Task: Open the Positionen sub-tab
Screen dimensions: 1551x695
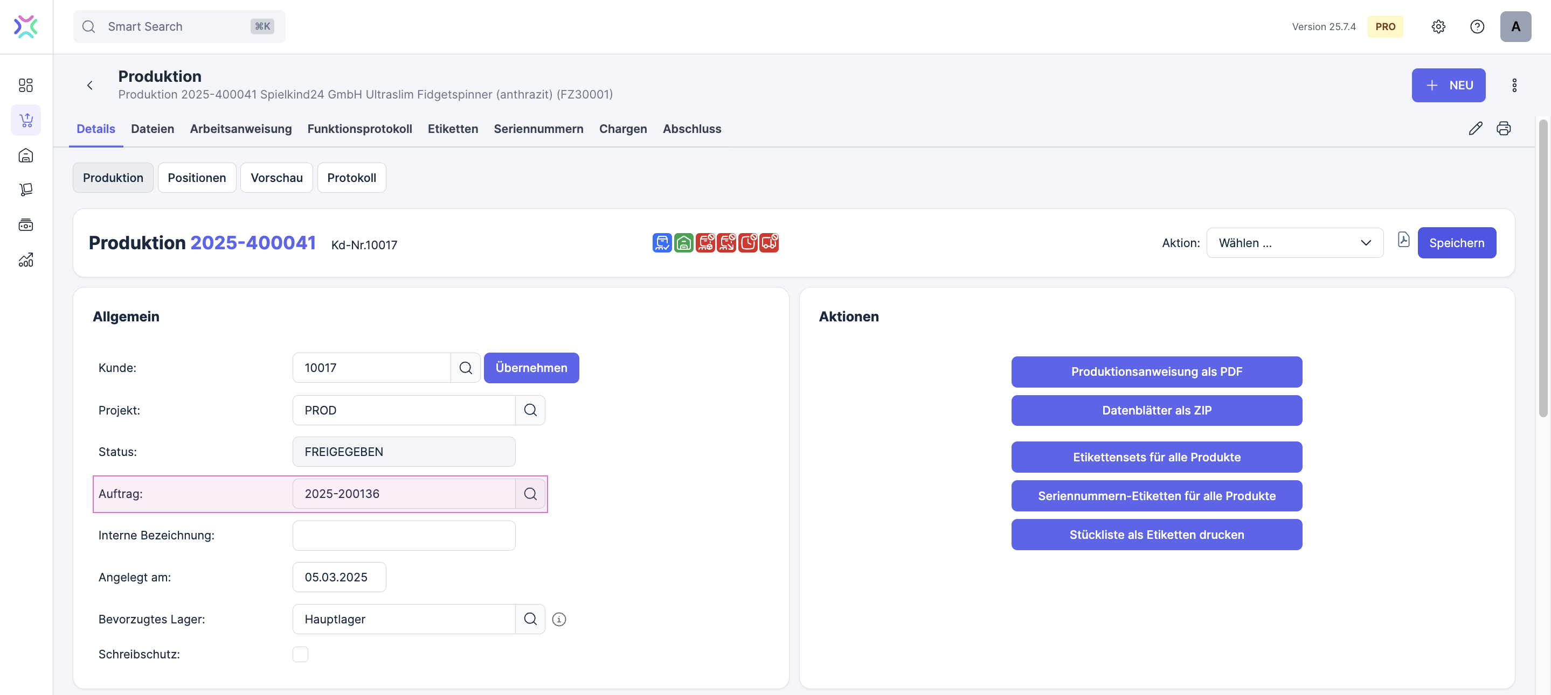Action: coord(197,178)
